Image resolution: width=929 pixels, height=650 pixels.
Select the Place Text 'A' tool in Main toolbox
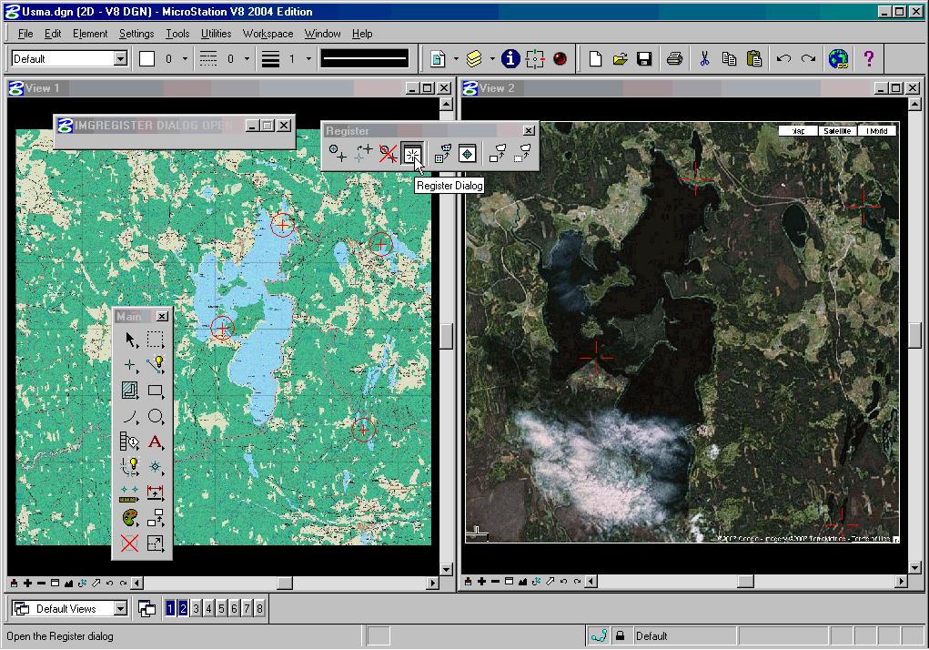(156, 442)
